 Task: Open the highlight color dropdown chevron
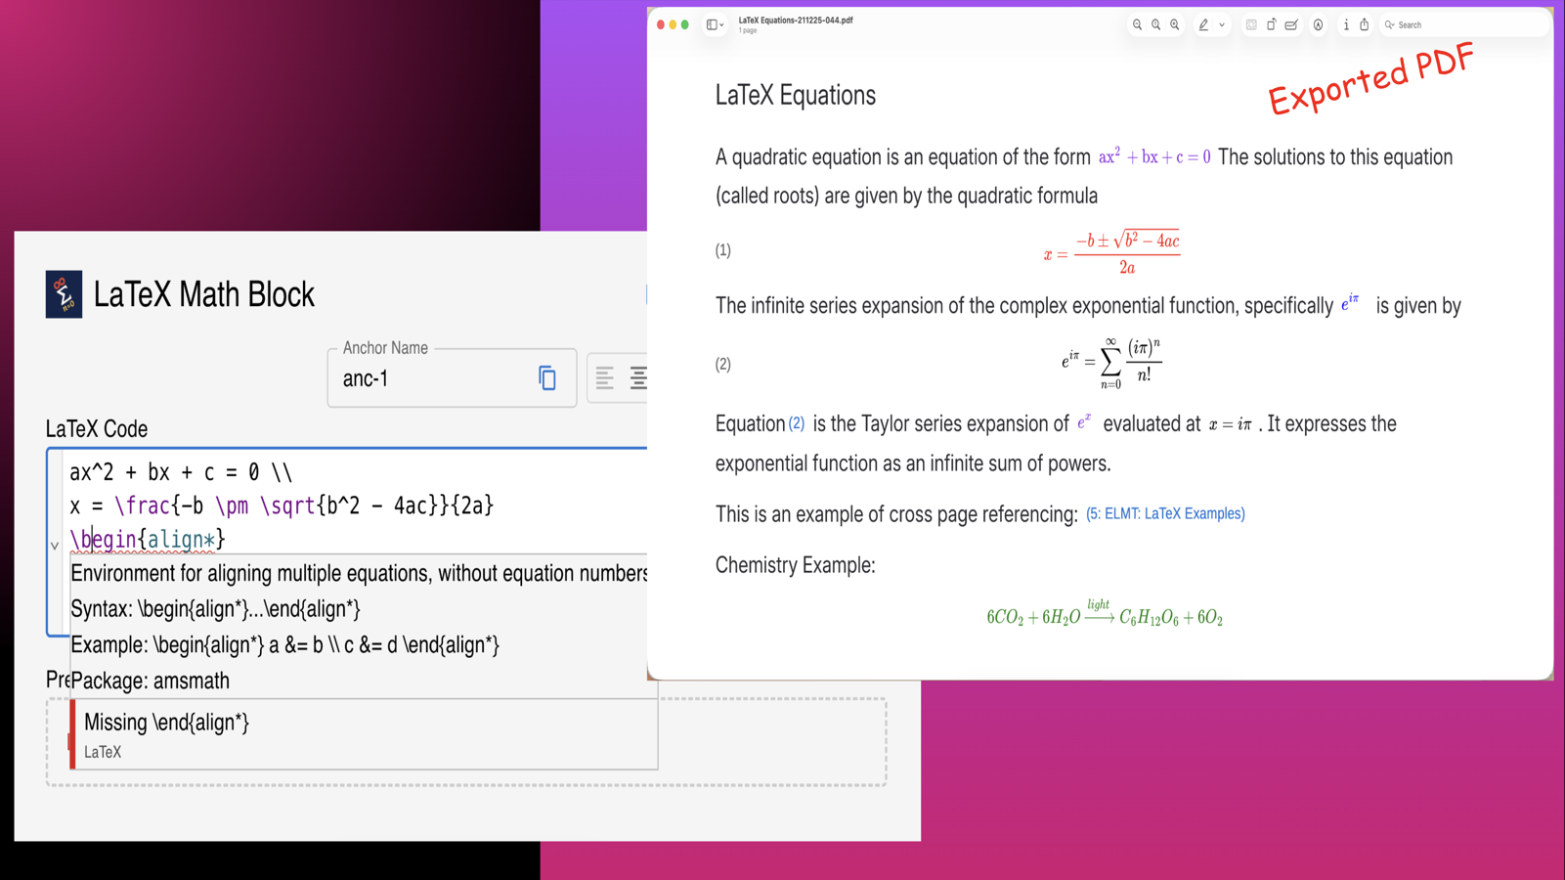click(x=1222, y=24)
